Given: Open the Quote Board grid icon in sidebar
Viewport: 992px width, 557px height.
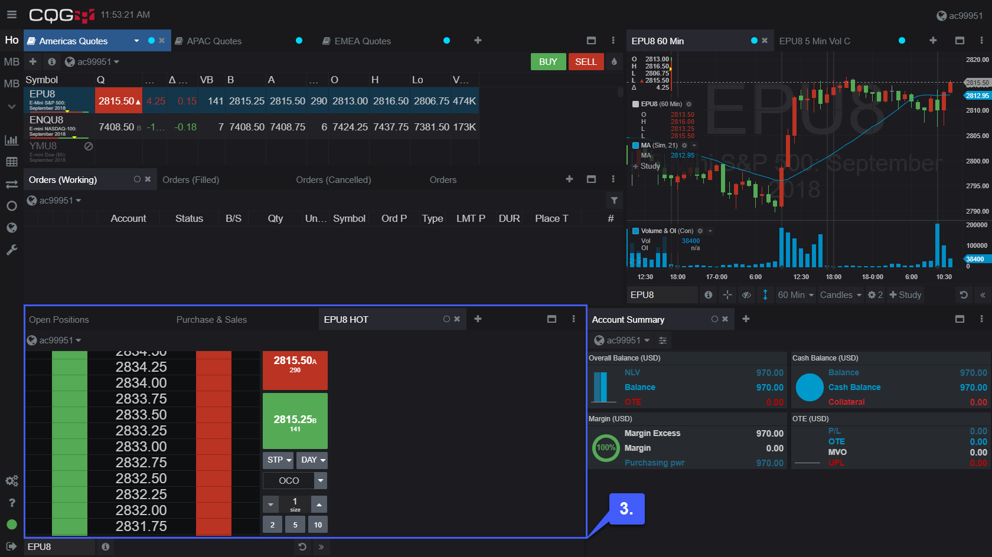Looking at the screenshot, I should (x=11, y=162).
